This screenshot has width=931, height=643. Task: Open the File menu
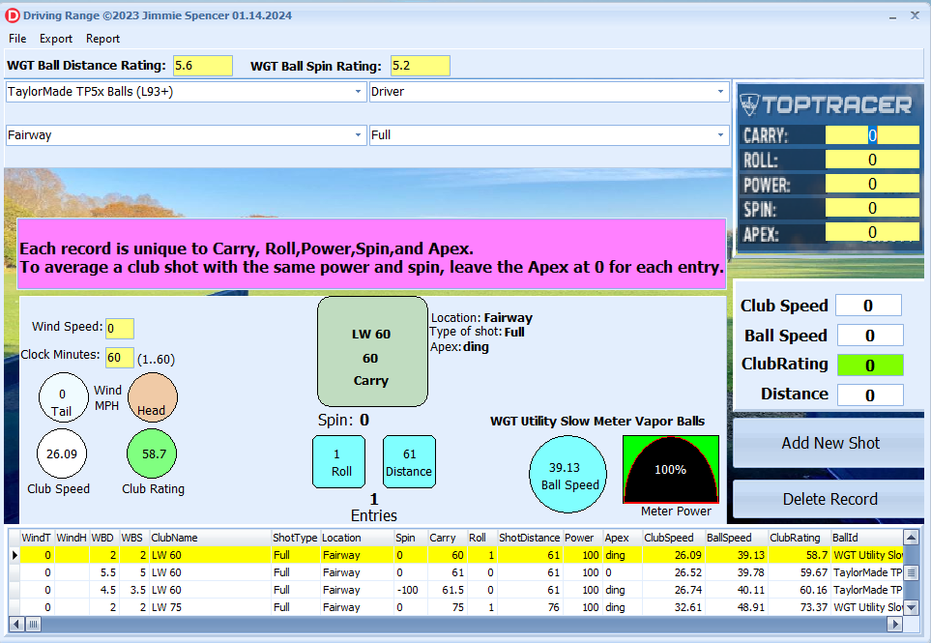pyautogui.click(x=17, y=39)
